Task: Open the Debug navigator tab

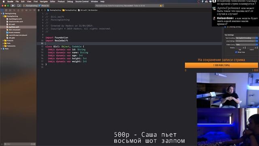Action: [26, 10]
